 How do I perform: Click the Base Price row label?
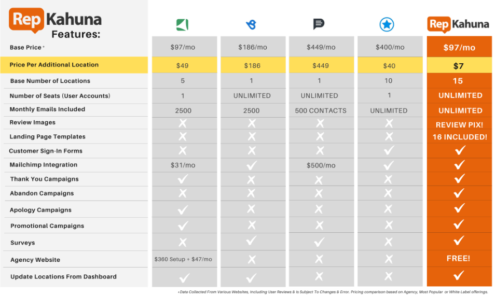coord(25,47)
